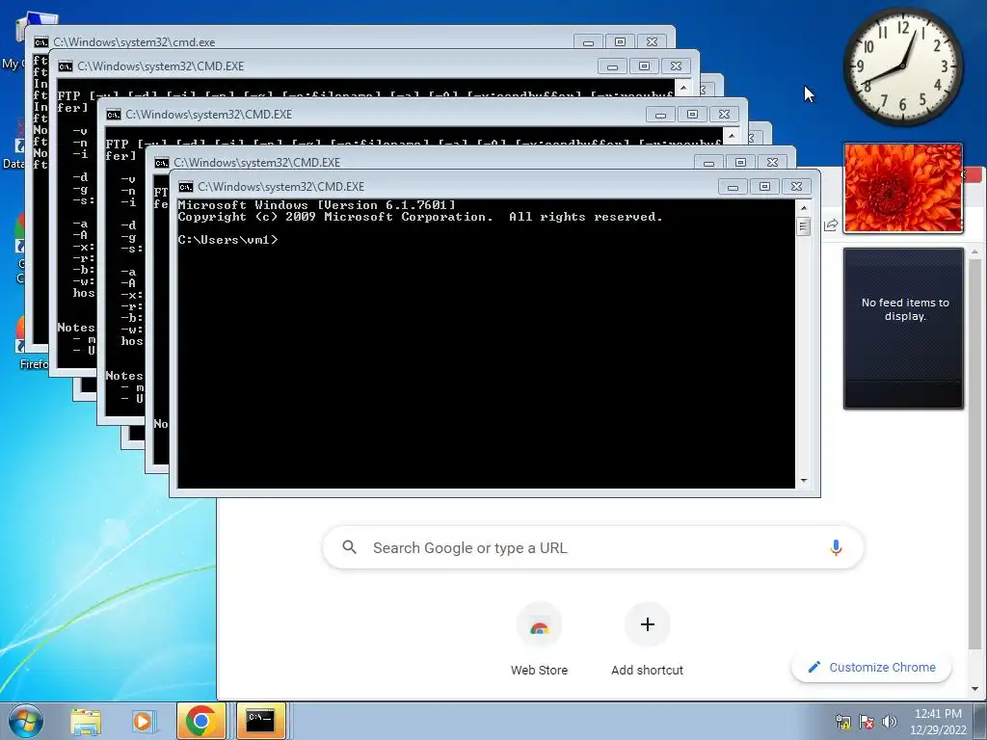Click the volume speaker tray icon

pos(890,722)
